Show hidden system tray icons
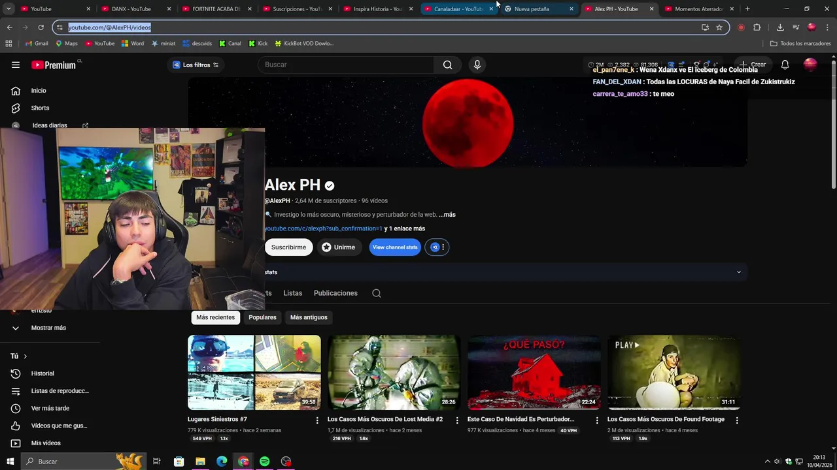Screen dimensions: 837x470 coord(767,462)
